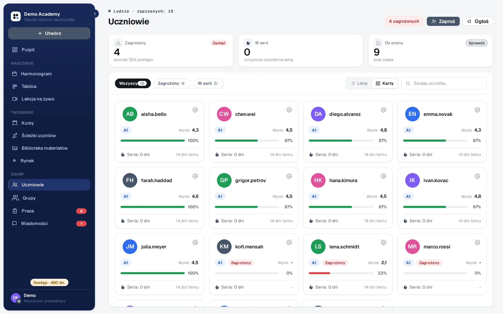
Task: Click the FH avatar for farah.haddad
Action: [x=130, y=180]
